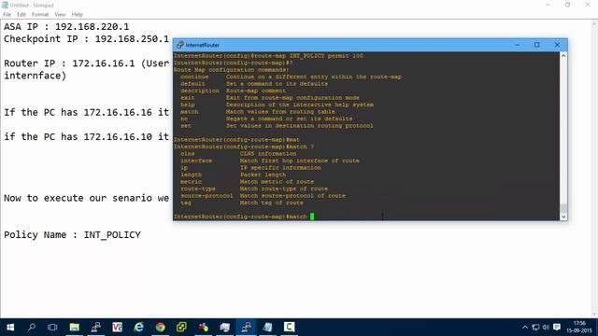Click 'Now to execute our senario' line

tap(86, 198)
